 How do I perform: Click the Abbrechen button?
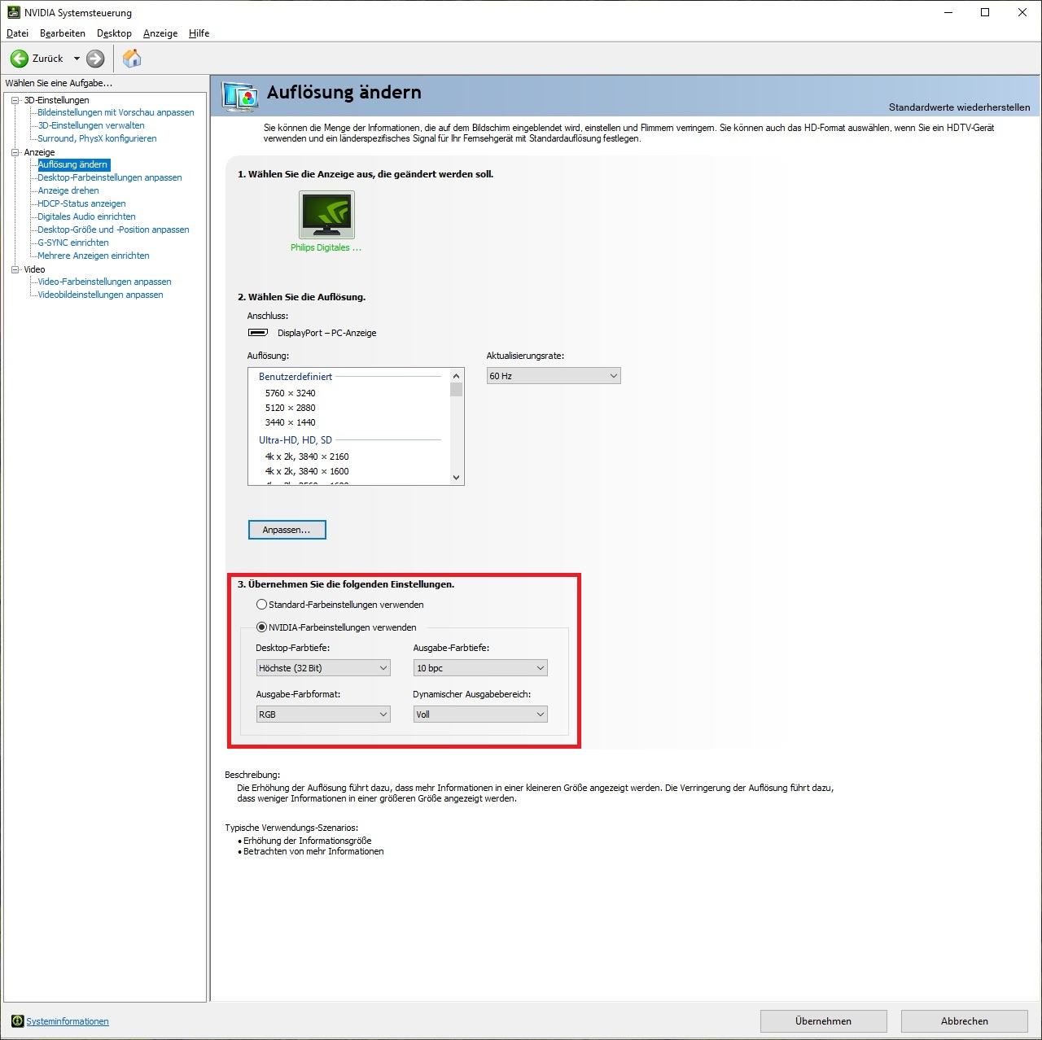(x=965, y=1021)
